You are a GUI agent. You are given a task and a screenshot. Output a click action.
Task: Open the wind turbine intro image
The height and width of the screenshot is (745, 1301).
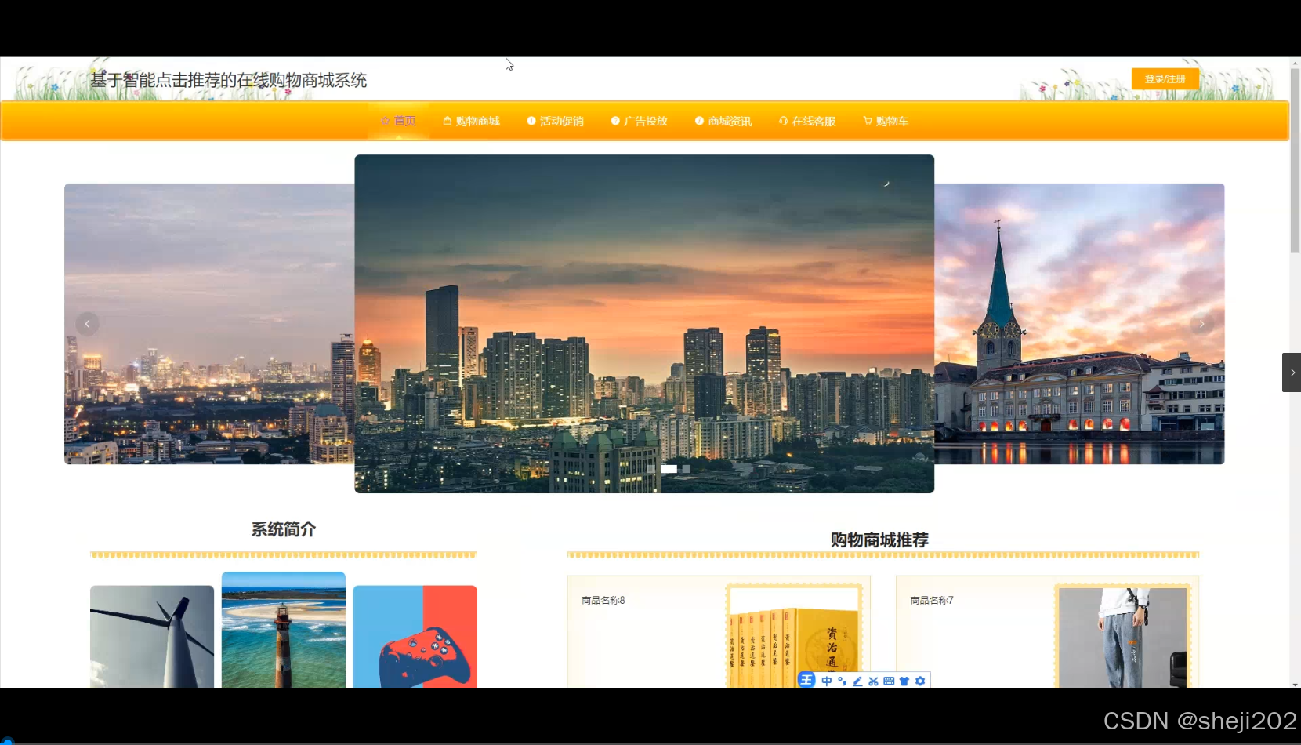[152, 637]
